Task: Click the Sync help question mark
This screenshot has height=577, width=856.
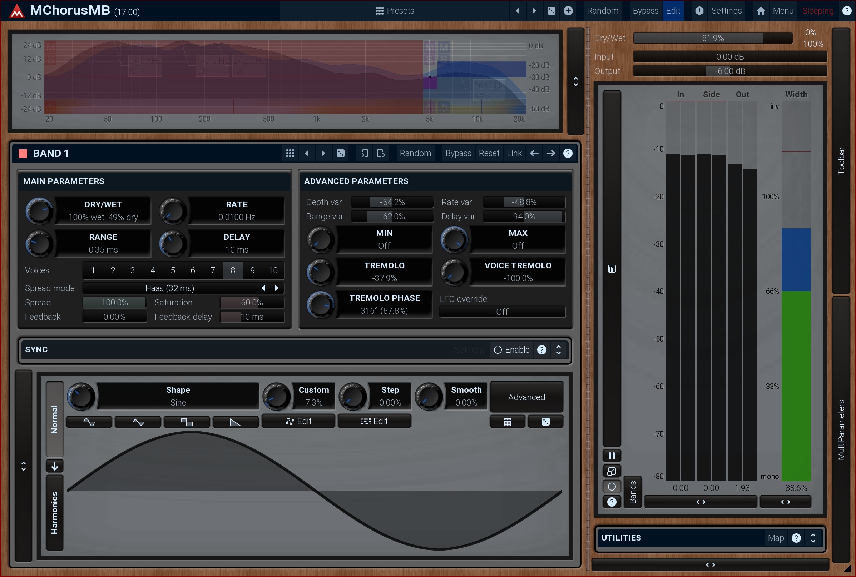Action: coord(542,349)
